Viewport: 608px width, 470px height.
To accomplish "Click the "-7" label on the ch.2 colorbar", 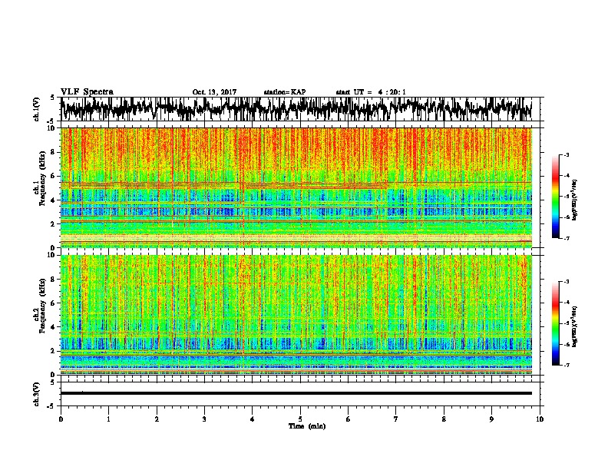I will point(567,366).
